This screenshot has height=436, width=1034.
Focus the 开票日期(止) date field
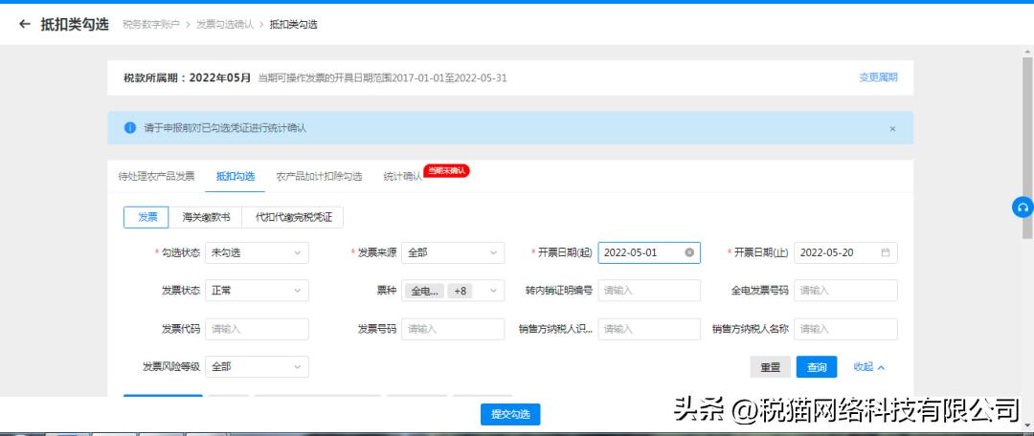pos(845,253)
